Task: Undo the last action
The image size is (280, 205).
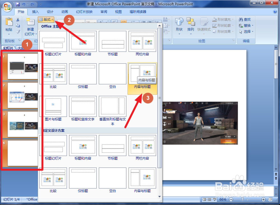Action: tap(24, 4)
